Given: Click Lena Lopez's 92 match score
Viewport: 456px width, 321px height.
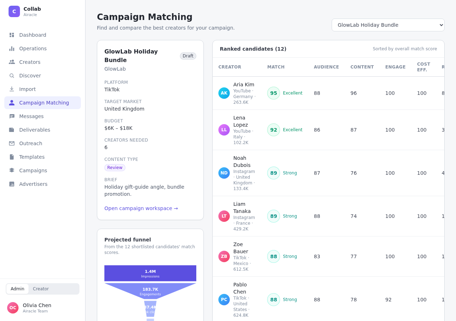Looking at the screenshot, I should tap(274, 130).
